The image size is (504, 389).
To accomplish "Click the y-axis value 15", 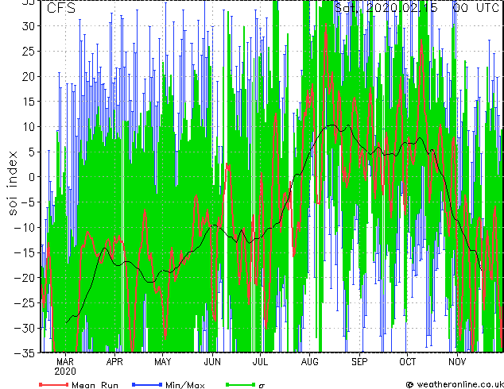I will (x=29, y=102).
